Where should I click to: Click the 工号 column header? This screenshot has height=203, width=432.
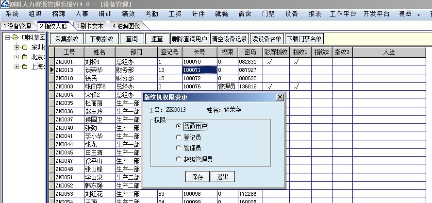[x=69, y=52]
